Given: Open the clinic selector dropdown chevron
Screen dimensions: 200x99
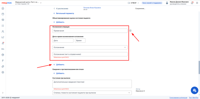Looking at the screenshot, I should pos(41,3).
